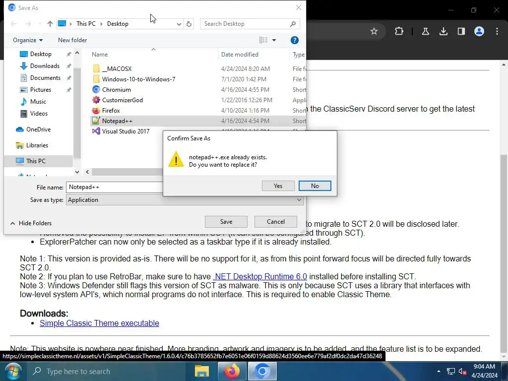The height and width of the screenshot is (381, 508).
Task: Refresh the Desktop folder listing
Action: coord(189,24)
